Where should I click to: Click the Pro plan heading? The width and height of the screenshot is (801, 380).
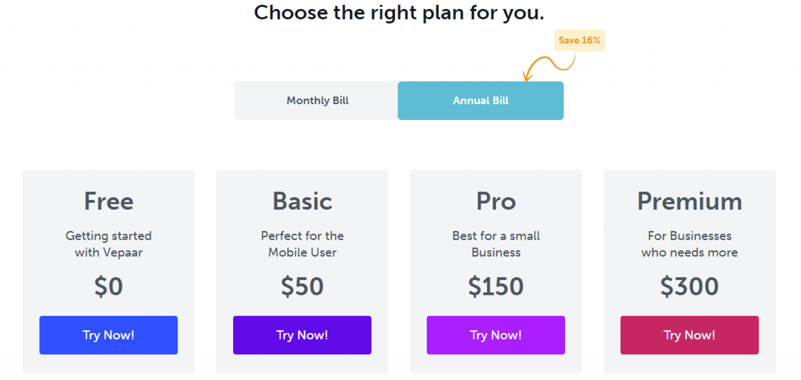click(x=496, y=201)
